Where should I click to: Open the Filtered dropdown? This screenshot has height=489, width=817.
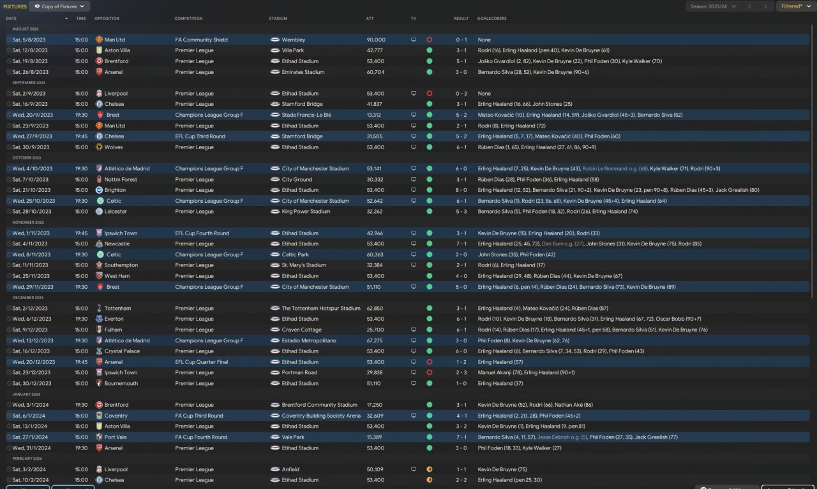coord(795,6)
